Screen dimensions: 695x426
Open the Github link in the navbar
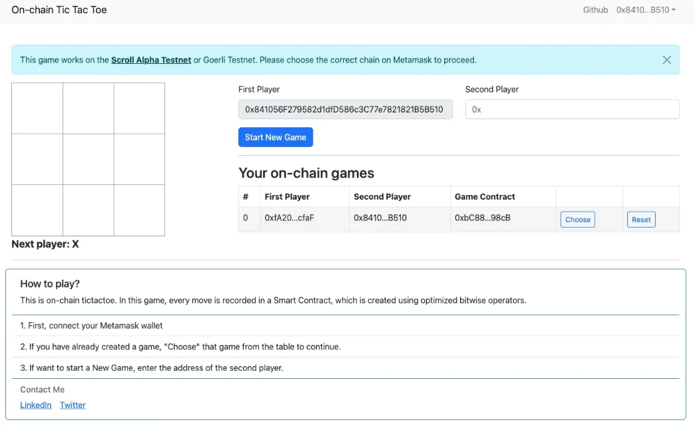(595, 10)
